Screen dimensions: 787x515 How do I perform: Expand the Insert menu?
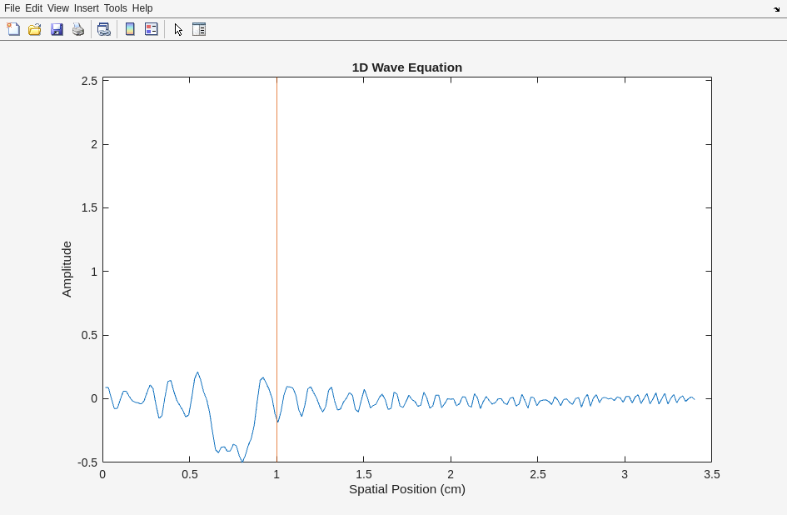click(x=86, y=8)
